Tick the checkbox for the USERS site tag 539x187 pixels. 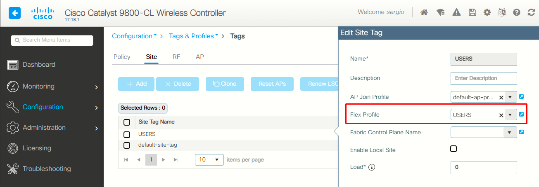127,134
